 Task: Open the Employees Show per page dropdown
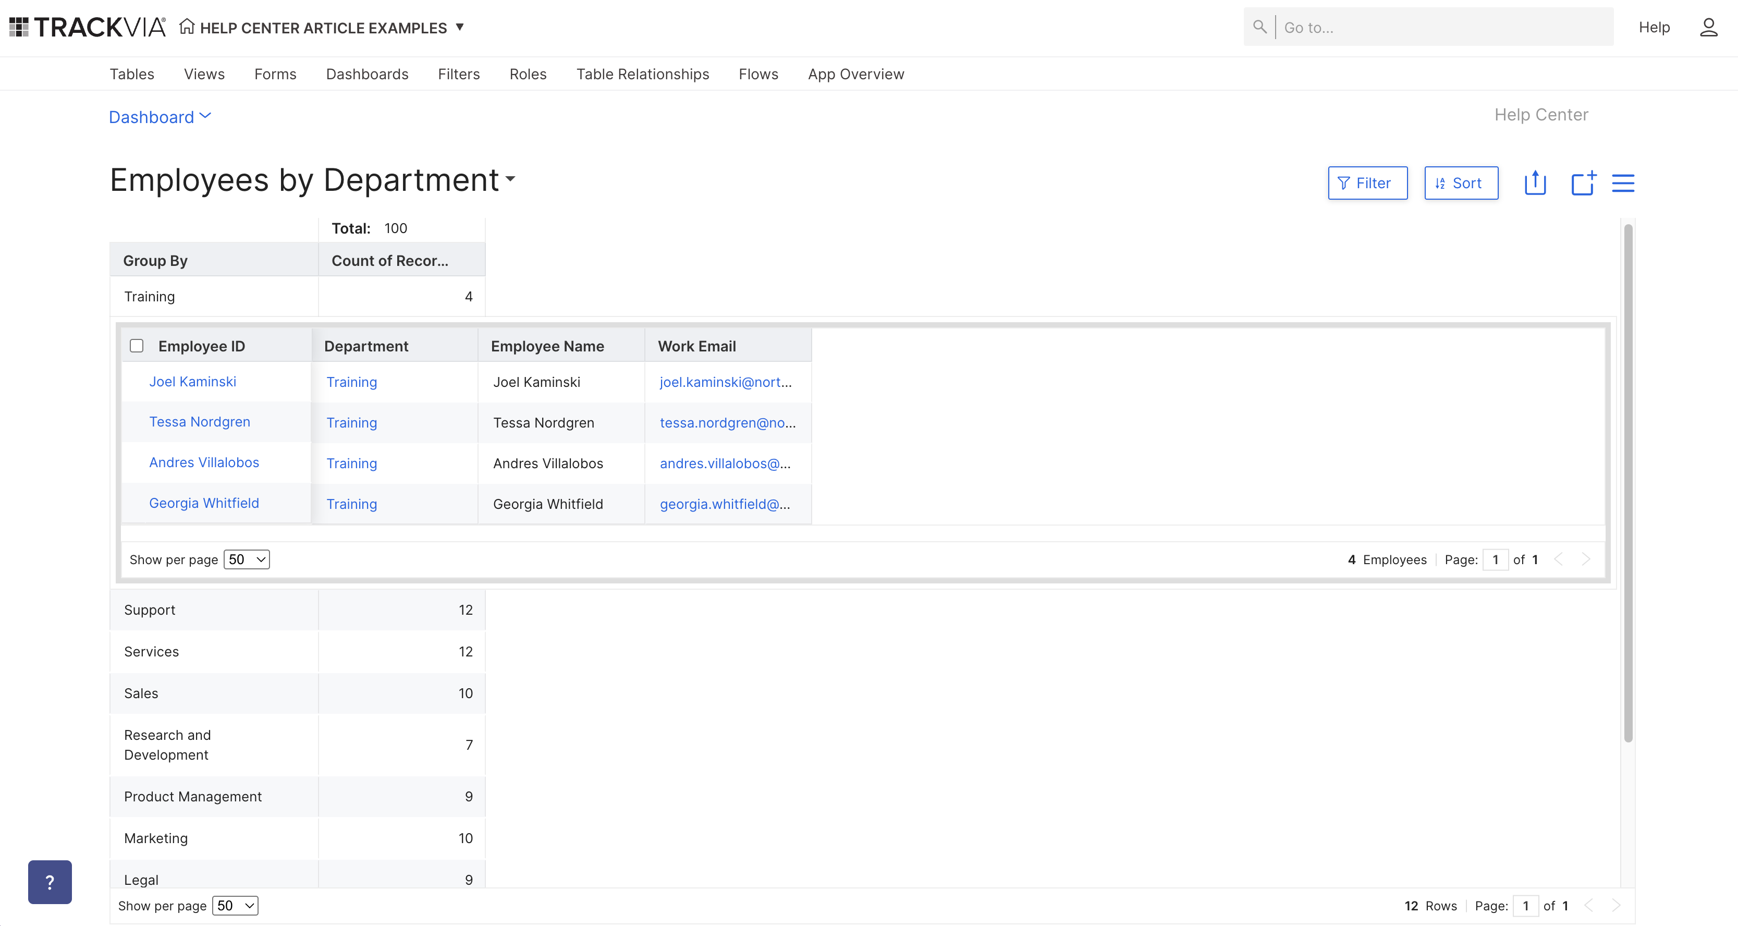coord(246,559)
